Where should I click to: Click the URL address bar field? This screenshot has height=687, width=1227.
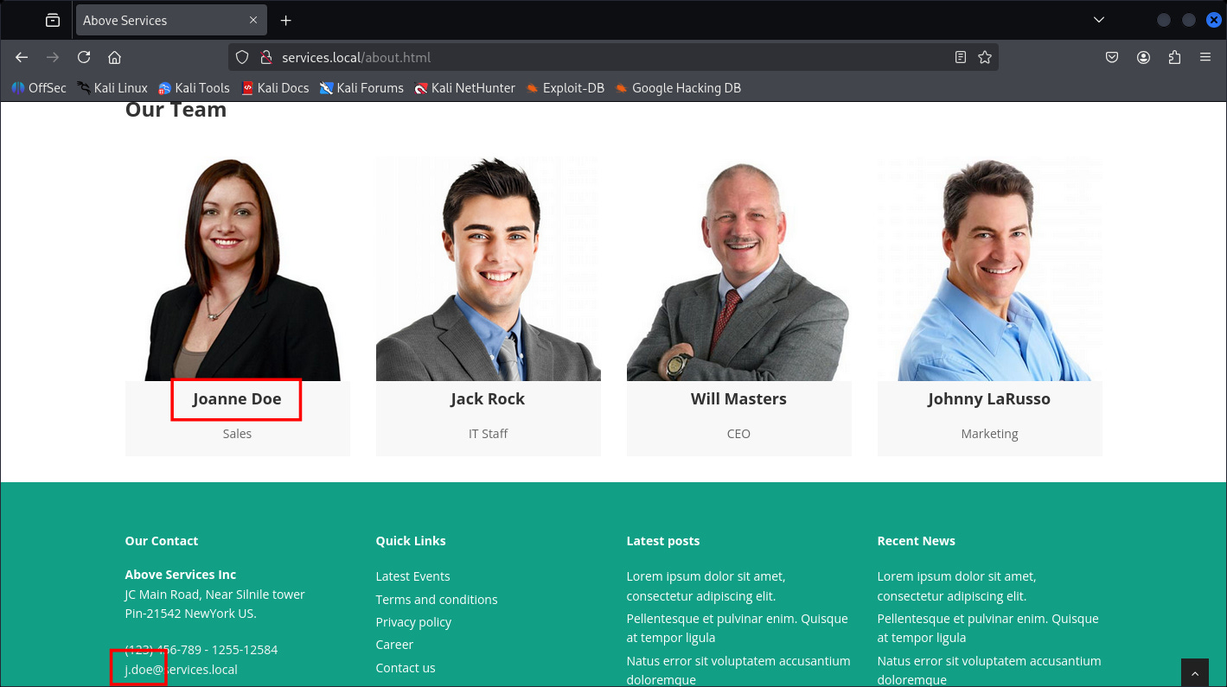[x=605, y=57]
